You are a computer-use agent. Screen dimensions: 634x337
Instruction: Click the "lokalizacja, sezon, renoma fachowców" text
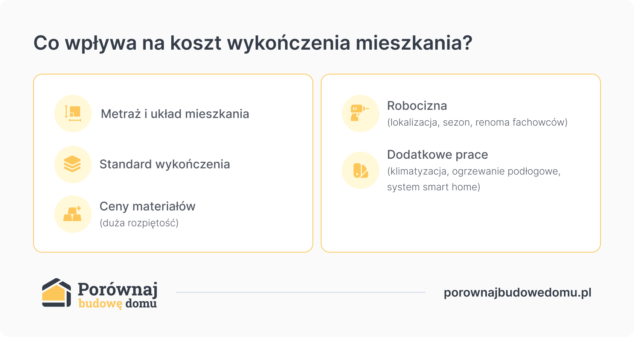click(x=477, y=122)
